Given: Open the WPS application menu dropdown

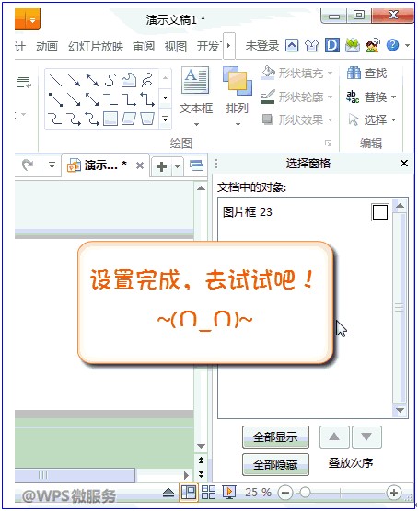Looking at the screenshot, I should tap(32, 20).
